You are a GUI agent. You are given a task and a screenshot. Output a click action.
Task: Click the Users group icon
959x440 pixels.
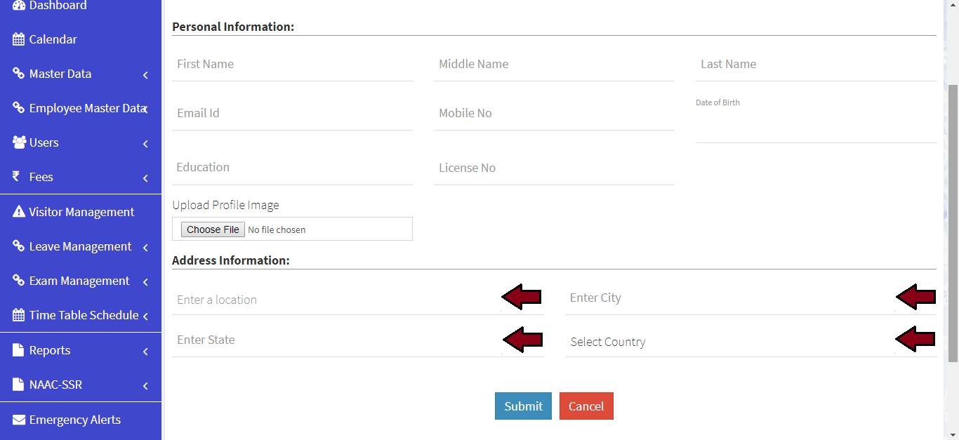(19, 142)
